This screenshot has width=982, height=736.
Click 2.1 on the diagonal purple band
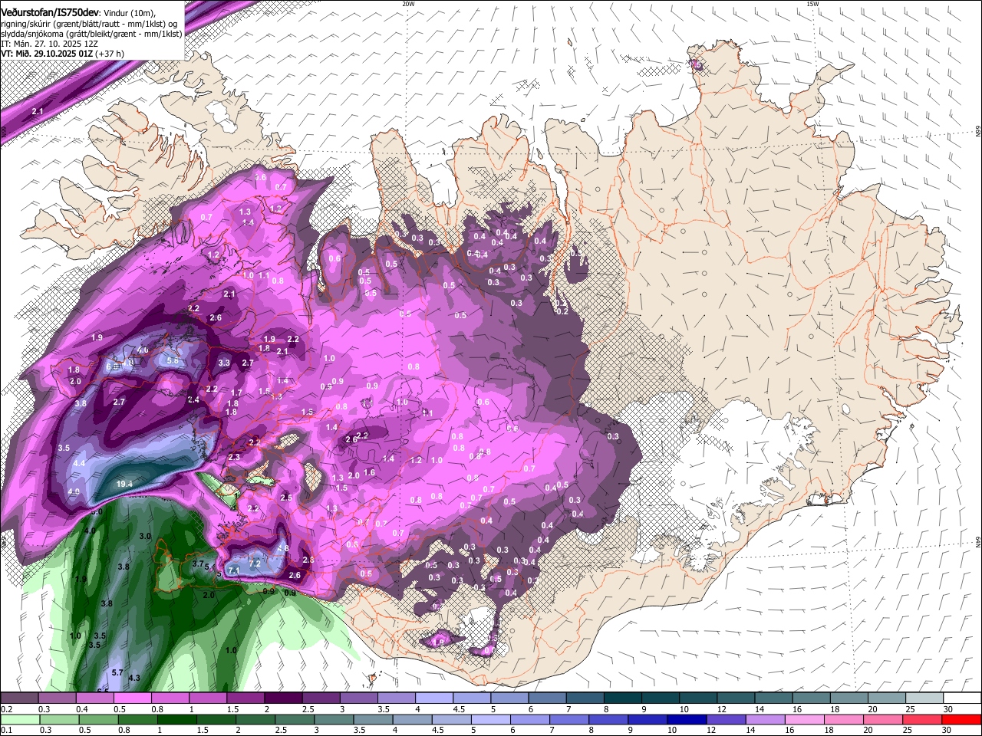pyautogui.click(x=38, y=112)
